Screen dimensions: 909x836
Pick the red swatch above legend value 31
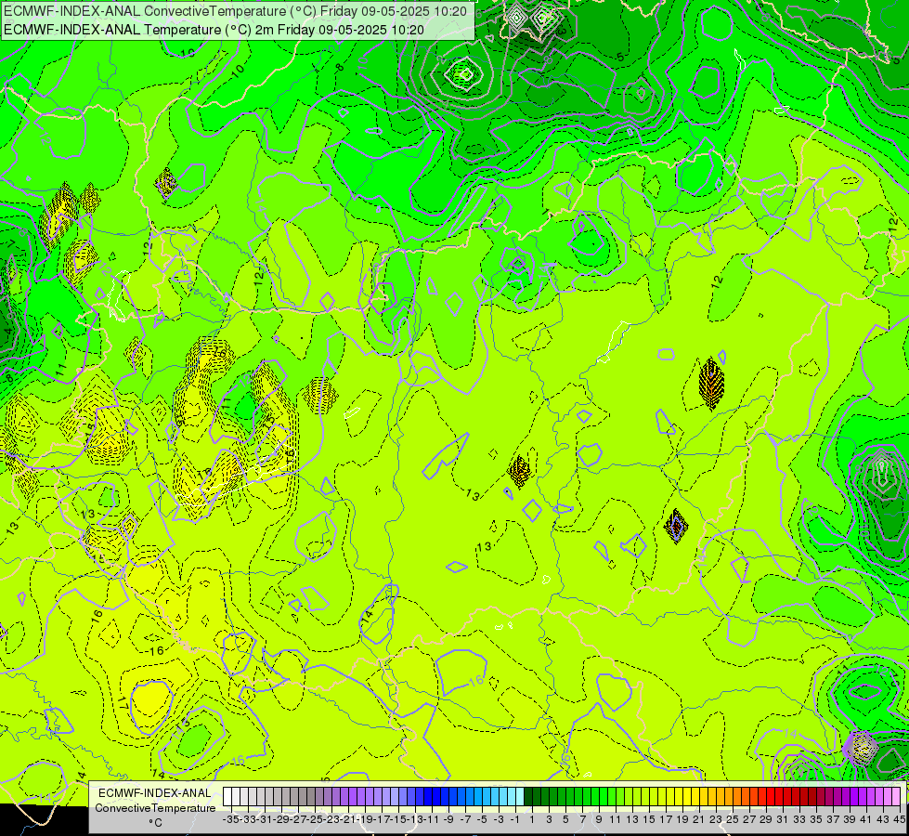click(779, 797)
